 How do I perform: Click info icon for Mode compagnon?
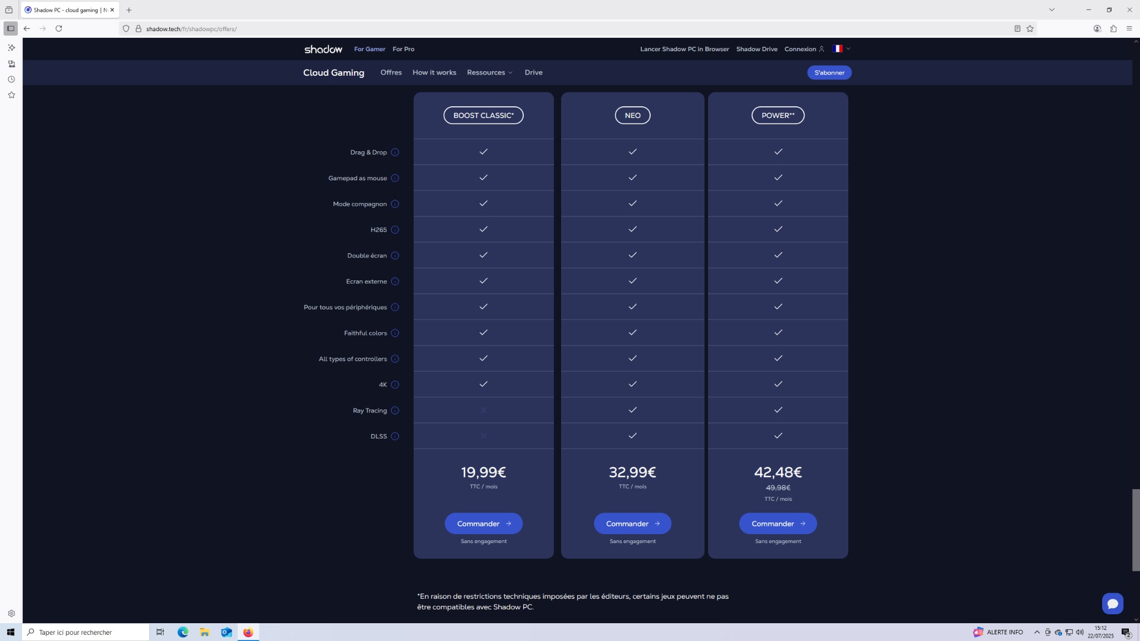[395, 204]
